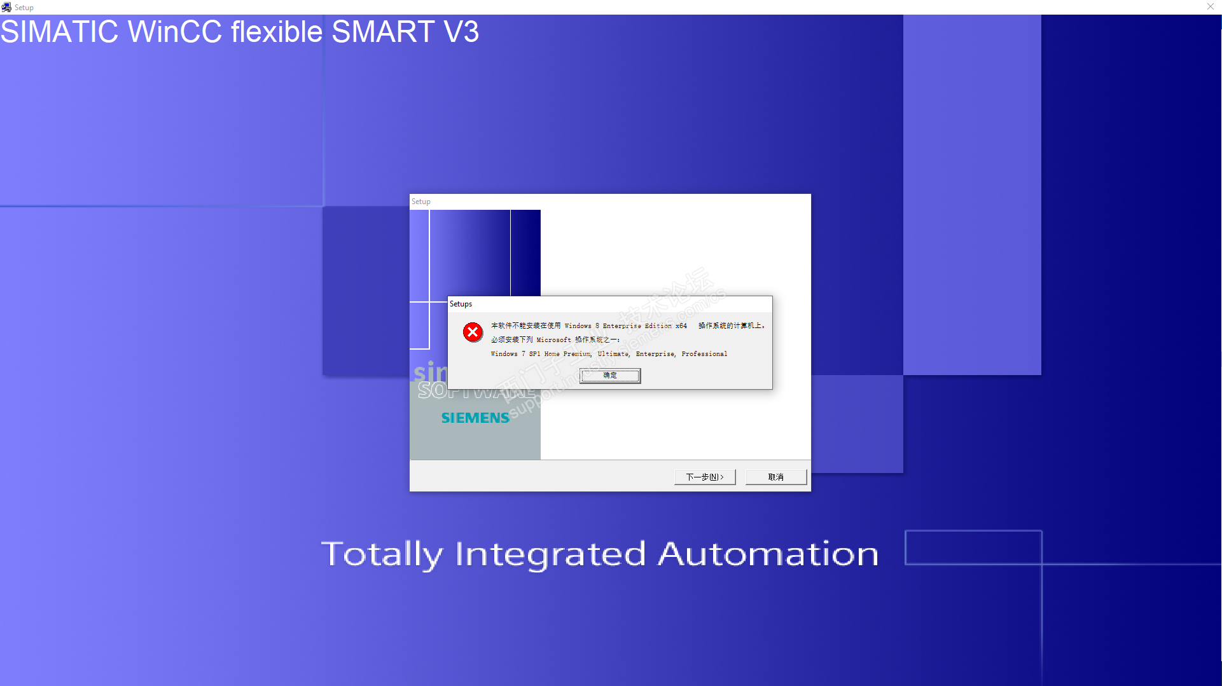
Task: Click the SIMATIC WinCC flexible SMART V3 heading
Action: 239,32
